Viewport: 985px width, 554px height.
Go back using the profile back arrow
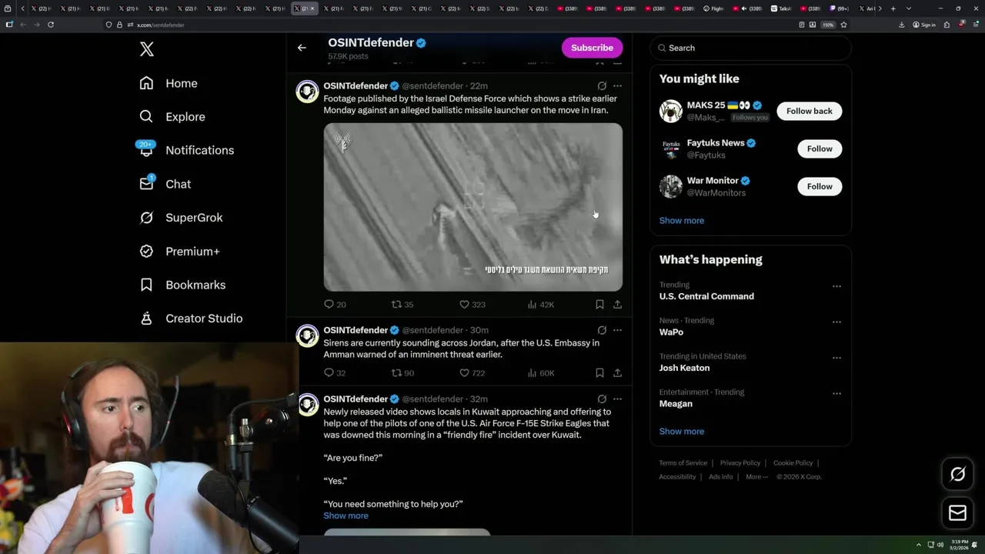(302, 48)
